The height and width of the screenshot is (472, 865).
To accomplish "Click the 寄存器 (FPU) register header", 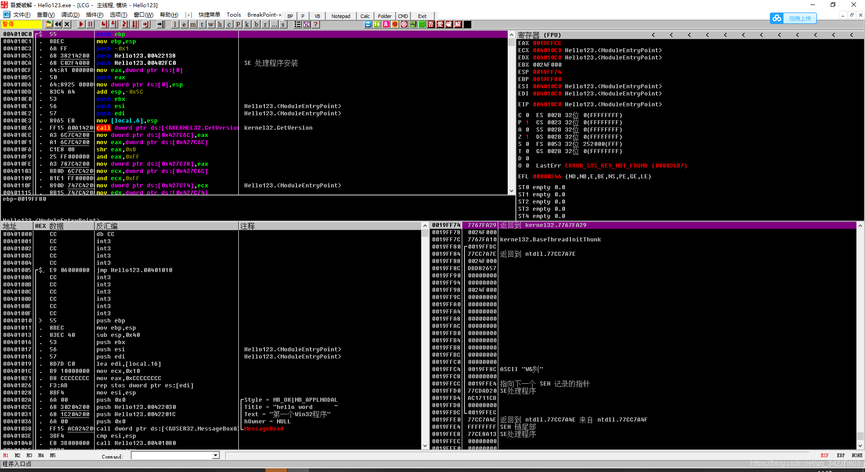I will 539,35.
